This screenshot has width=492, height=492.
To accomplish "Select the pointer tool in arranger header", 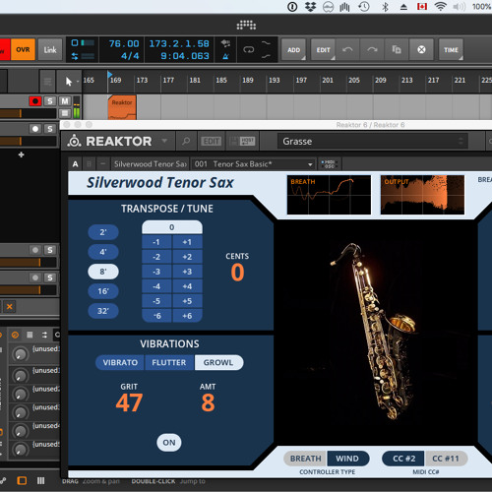I will tap(69, 81).
